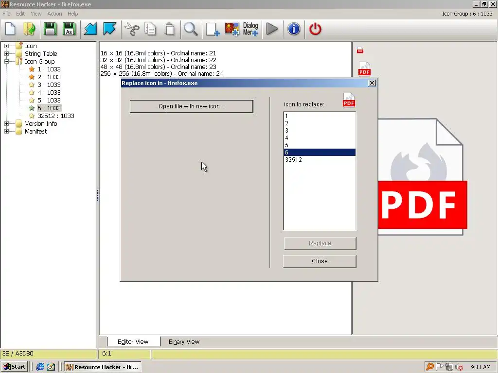Save the file with the green floppy icon
Image resolution: width=498 pixels, height=373 pixels.
point(50,29)
